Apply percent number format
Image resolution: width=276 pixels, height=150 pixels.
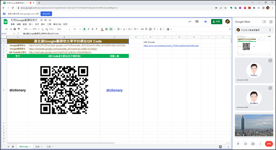pos(39,29)
